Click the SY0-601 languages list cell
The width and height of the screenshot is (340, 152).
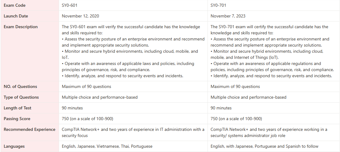click(107, 146)
